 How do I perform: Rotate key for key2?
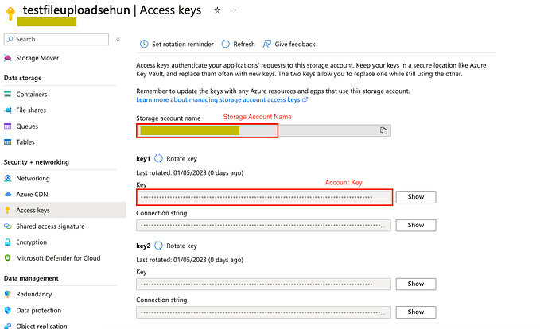181,246
